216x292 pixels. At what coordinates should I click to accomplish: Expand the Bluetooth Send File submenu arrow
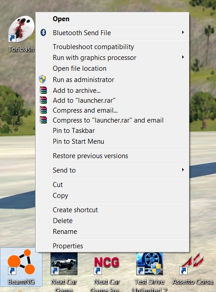pyautogui.click(x=183, y=32)
